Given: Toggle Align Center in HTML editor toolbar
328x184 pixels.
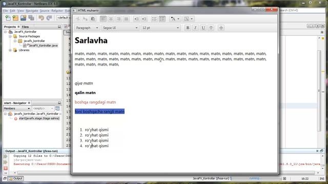Looking at the screenshot, I should click(111, 19).
